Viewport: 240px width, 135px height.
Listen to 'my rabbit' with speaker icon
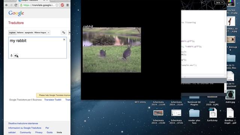16,55
